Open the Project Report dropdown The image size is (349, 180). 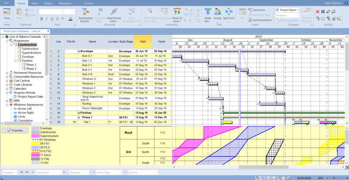[x=289, y=9]
